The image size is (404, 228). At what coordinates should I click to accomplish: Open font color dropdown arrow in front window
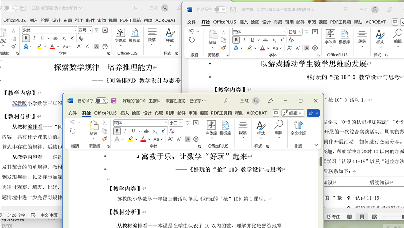(x=149, y=139)
